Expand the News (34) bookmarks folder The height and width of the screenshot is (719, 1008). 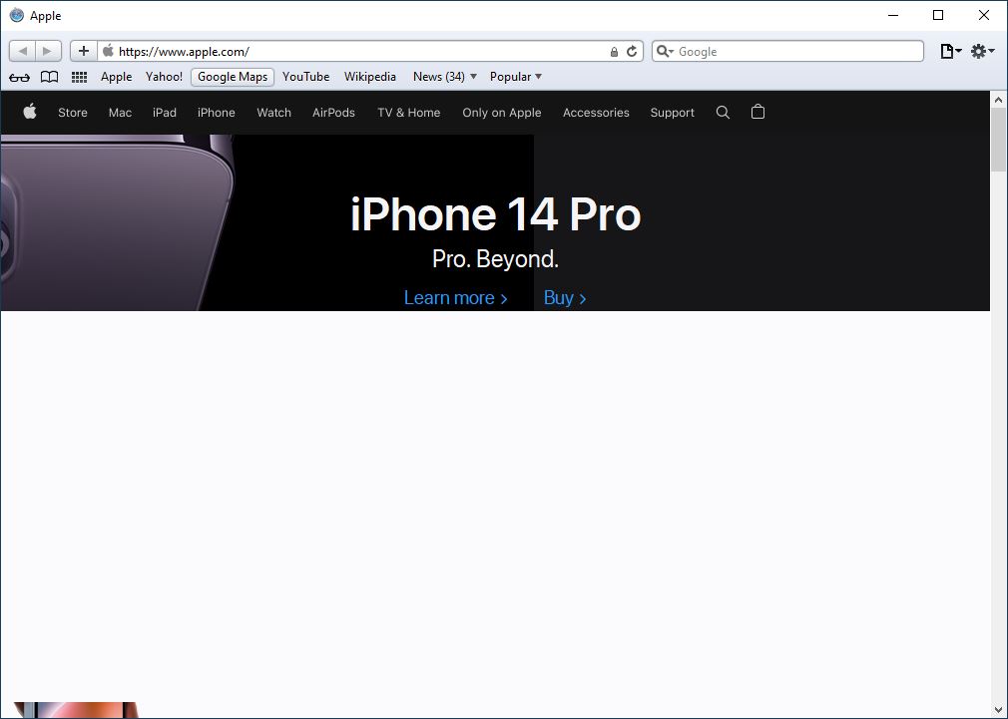click(x=445, y=77)
